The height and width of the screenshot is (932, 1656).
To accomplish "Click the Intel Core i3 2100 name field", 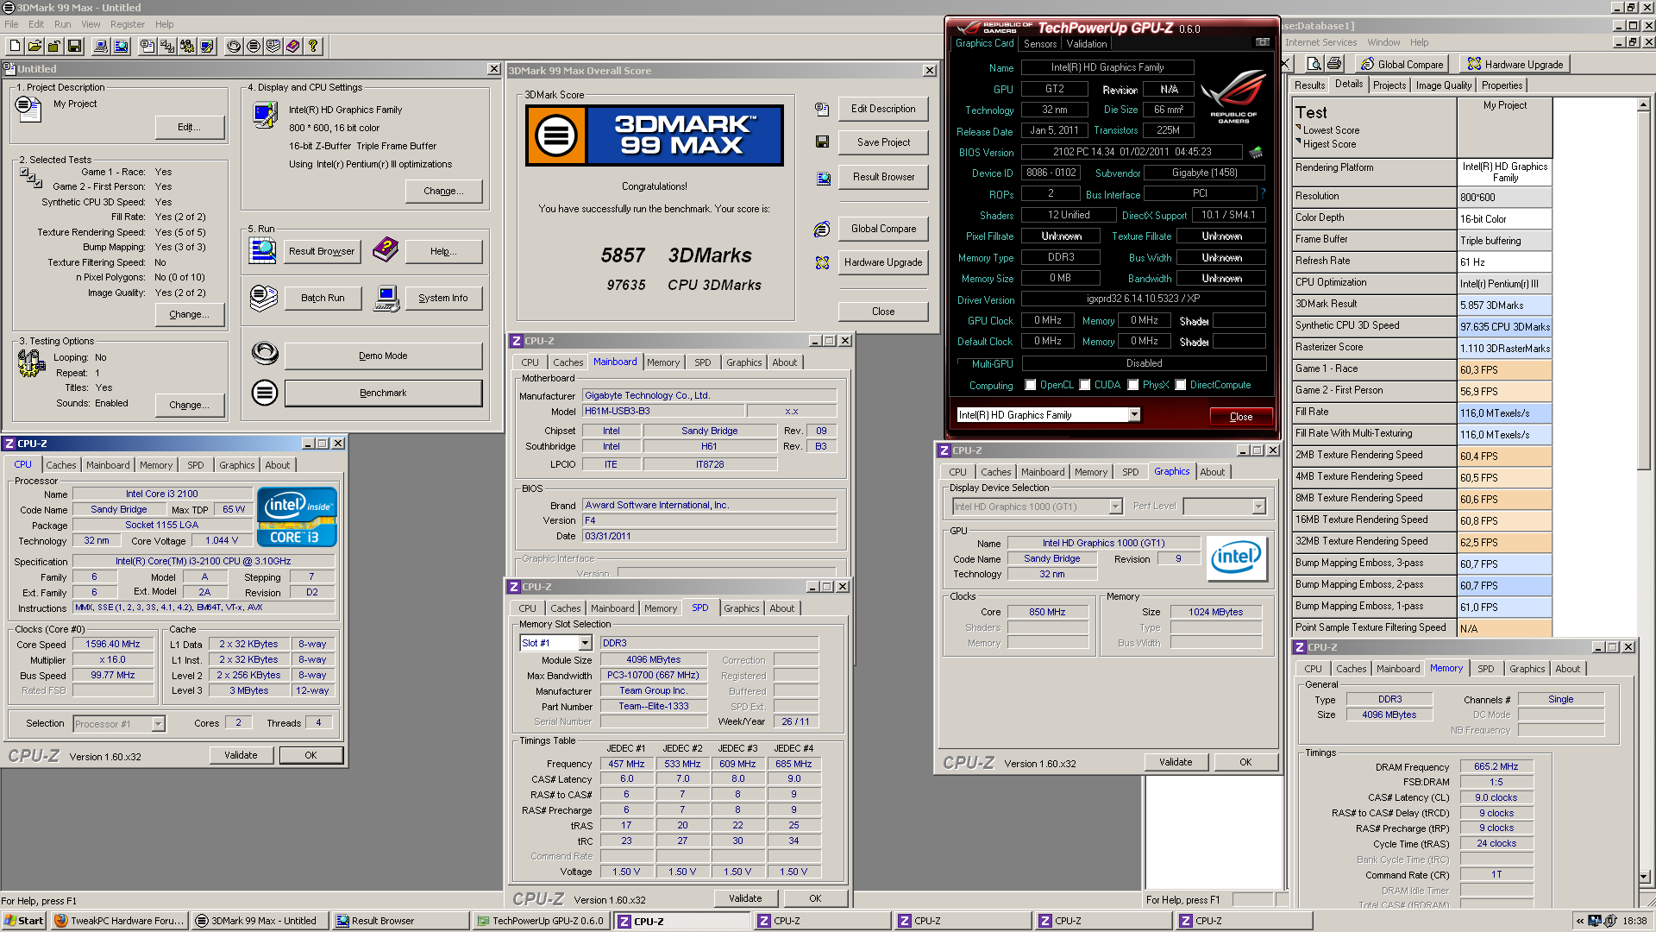I will point(162,494).
